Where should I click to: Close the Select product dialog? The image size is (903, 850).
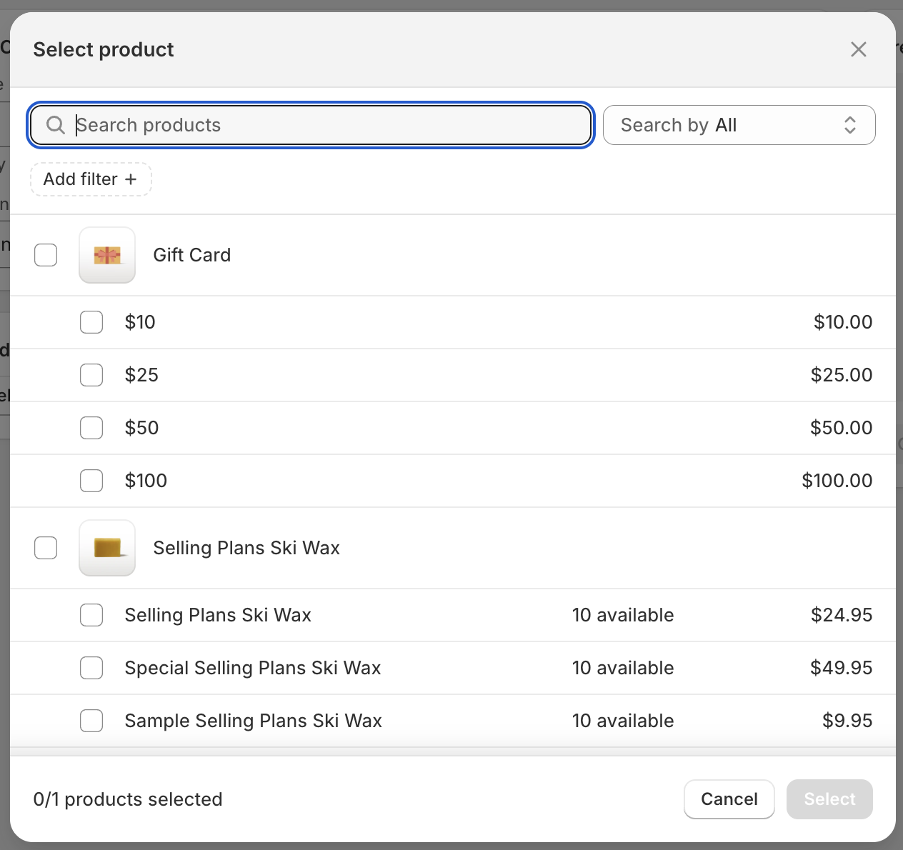pos(858,49)
